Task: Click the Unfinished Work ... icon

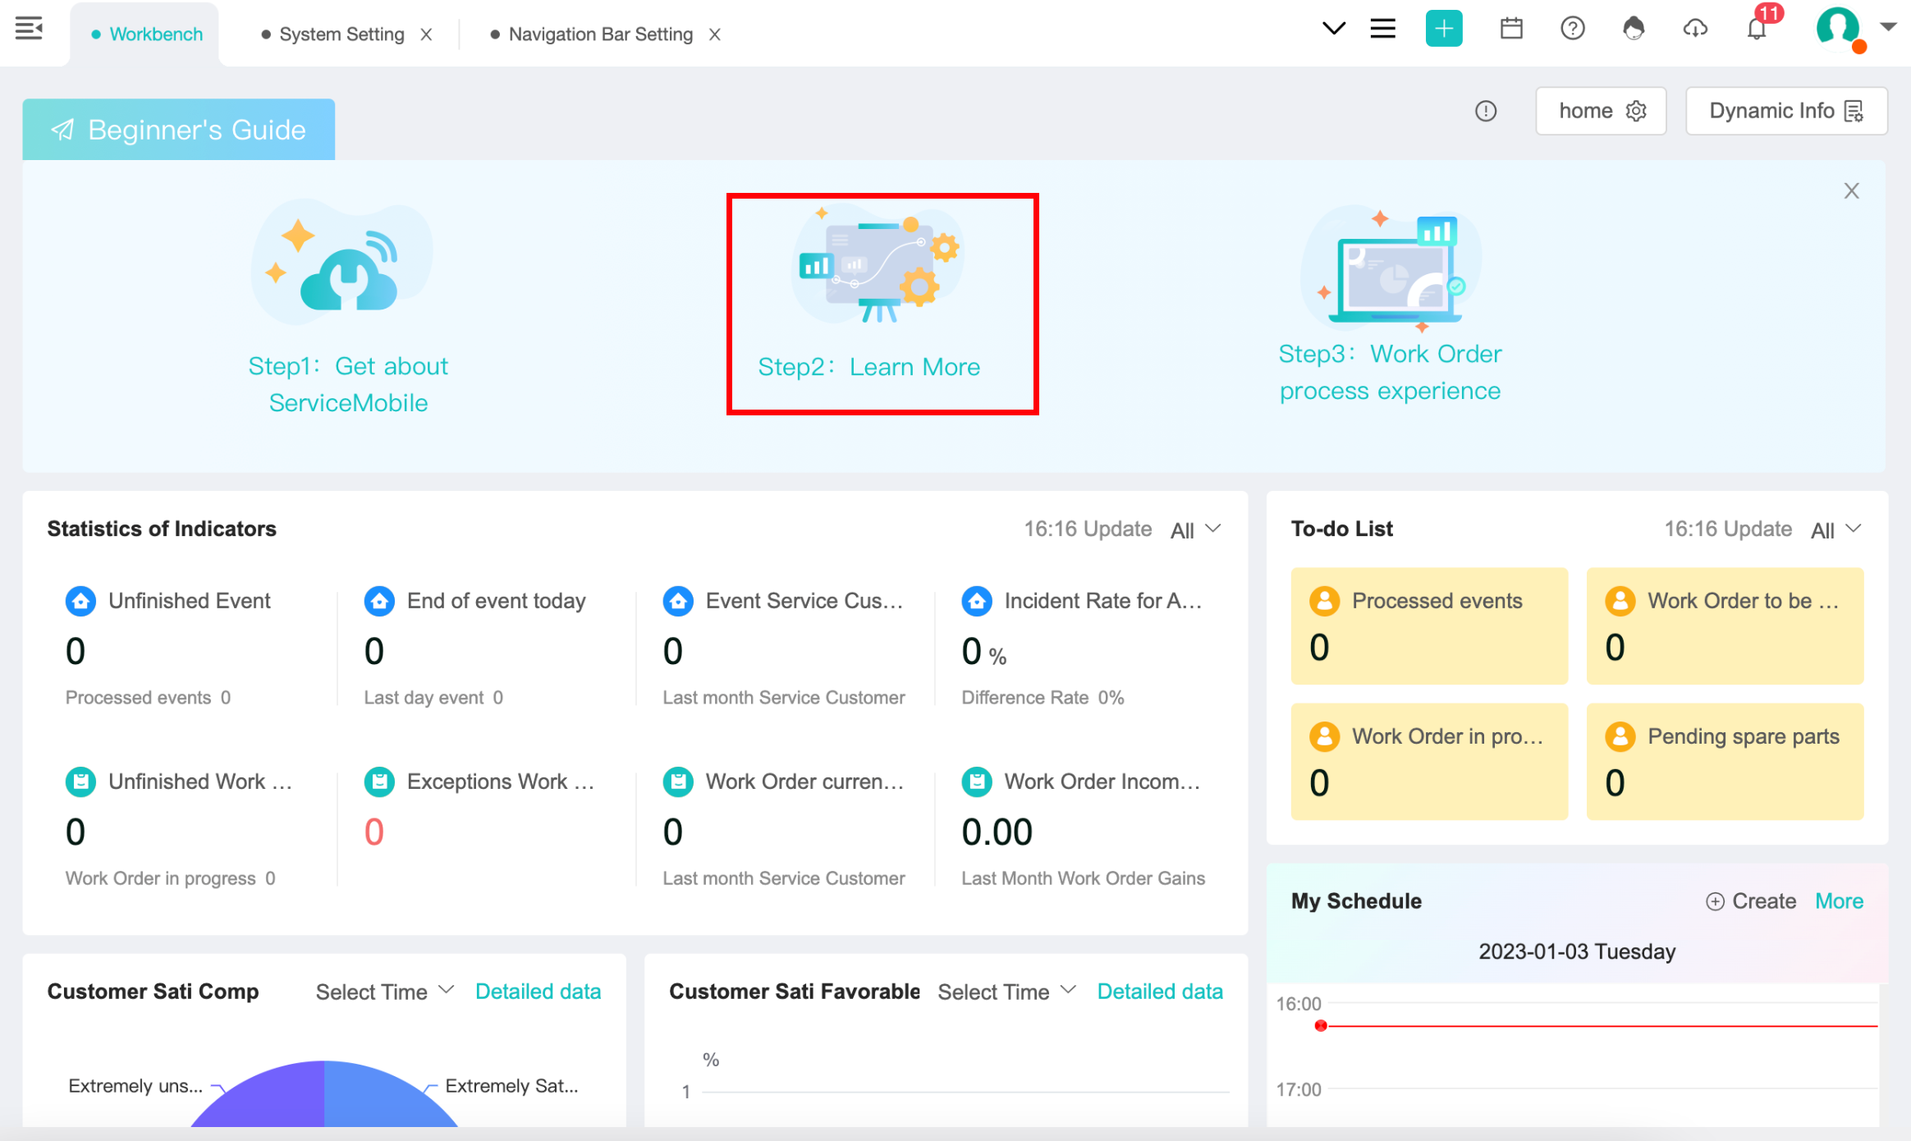Action: click(80, 782)
